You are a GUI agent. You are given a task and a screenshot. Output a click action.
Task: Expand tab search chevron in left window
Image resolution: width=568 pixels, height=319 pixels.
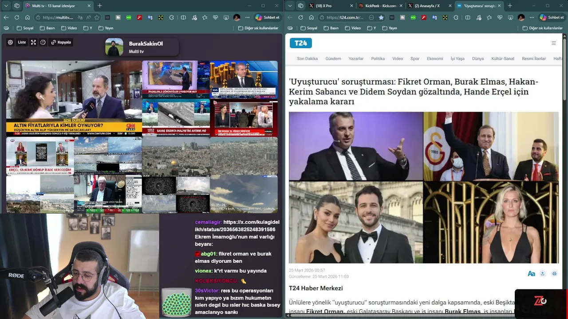tap(6, 6)
